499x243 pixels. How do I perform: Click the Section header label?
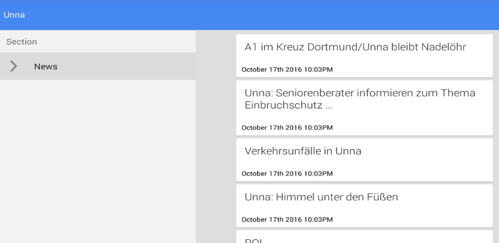coord(21,42)
